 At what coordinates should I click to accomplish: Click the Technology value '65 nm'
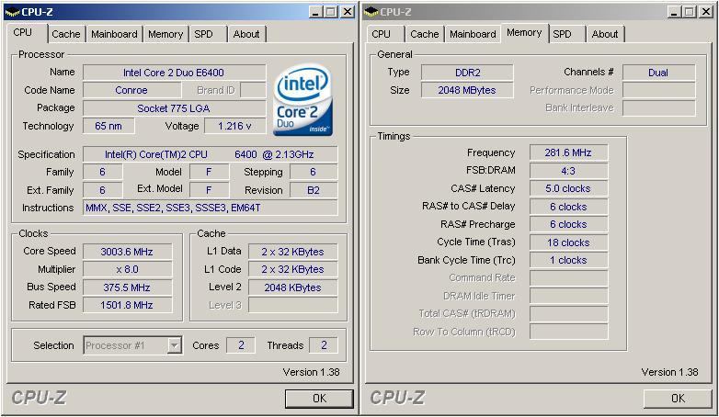[108, 126]
